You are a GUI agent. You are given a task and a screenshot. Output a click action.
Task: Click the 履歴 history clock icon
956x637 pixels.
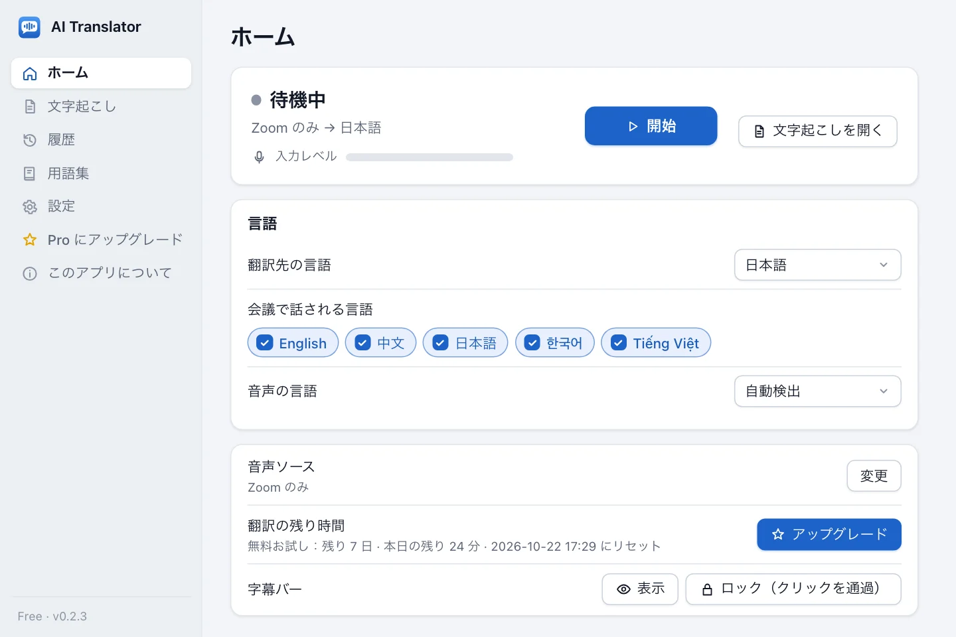(30, 140)
